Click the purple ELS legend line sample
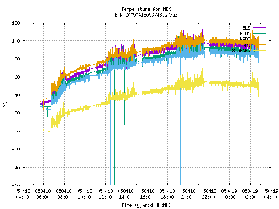The width and height of the screenshot is (279, 209). [259, 28]
